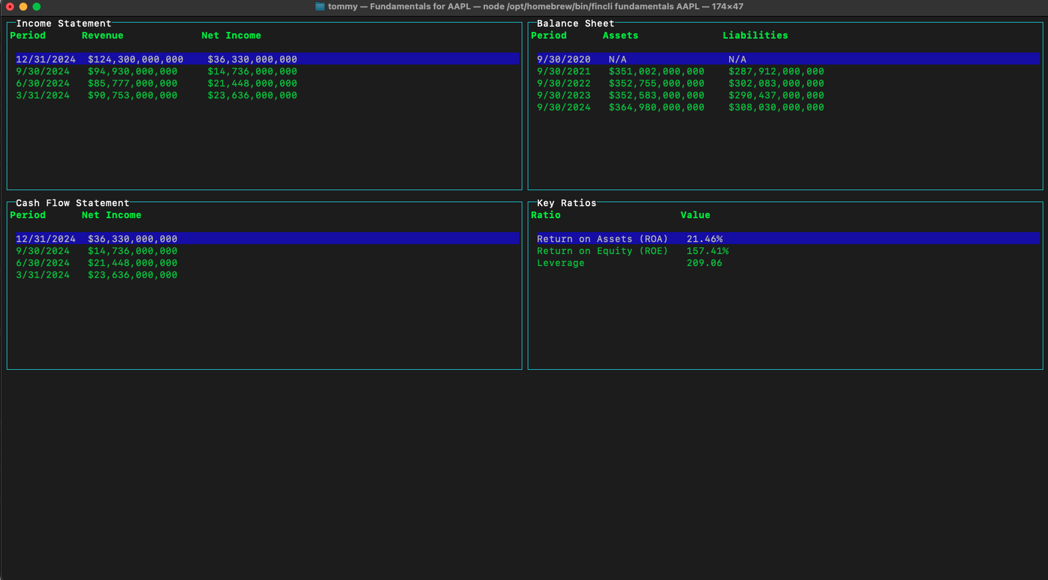This screenshot has height=580, width=1048.
Task: Click the Liabilities column header
Action: pyautogui.click(x=755, y=35)
